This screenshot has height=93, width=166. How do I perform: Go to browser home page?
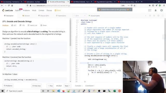coord(12,5)
